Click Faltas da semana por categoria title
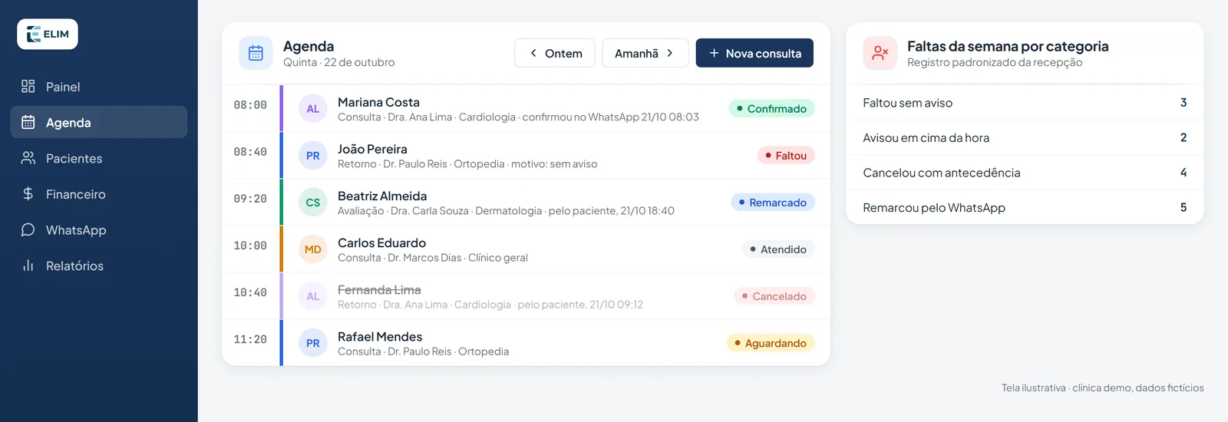Screen dimensions: 1228x422 [x=1008, y=46]
